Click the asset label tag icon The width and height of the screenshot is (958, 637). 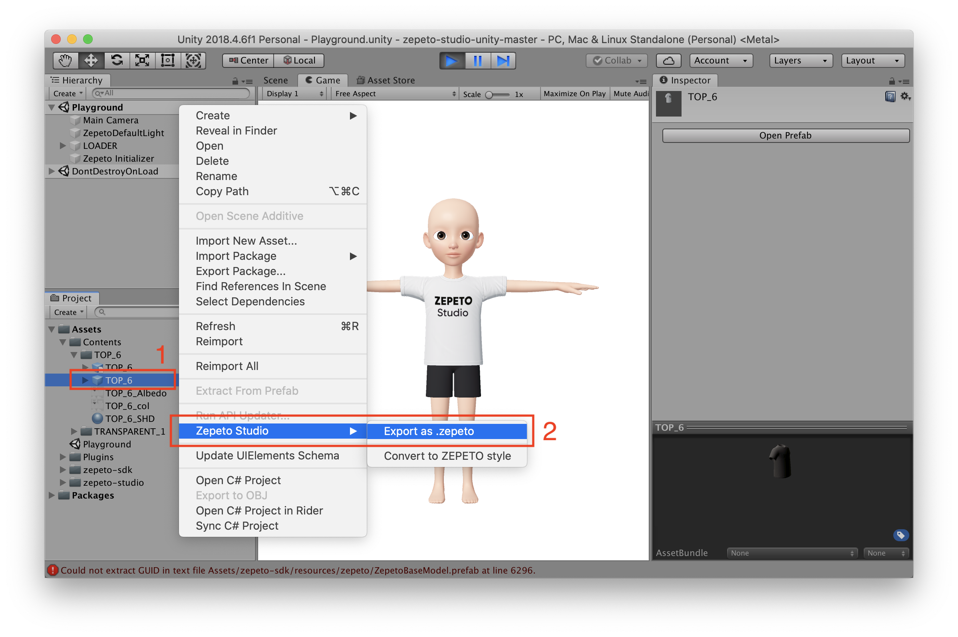click(x=900, y=536)
